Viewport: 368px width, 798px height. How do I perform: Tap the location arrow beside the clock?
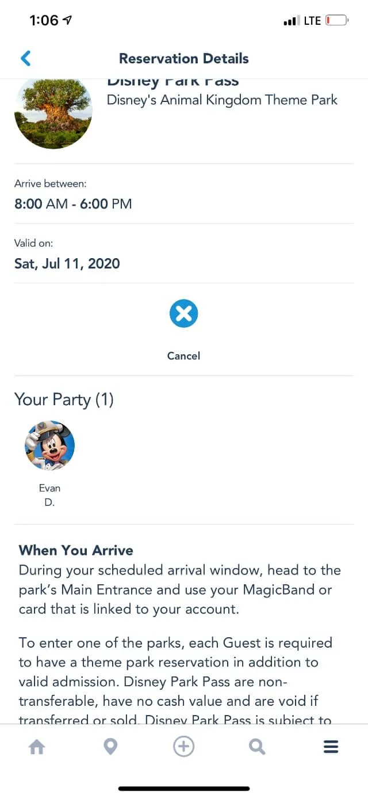(x=67, y=20)
